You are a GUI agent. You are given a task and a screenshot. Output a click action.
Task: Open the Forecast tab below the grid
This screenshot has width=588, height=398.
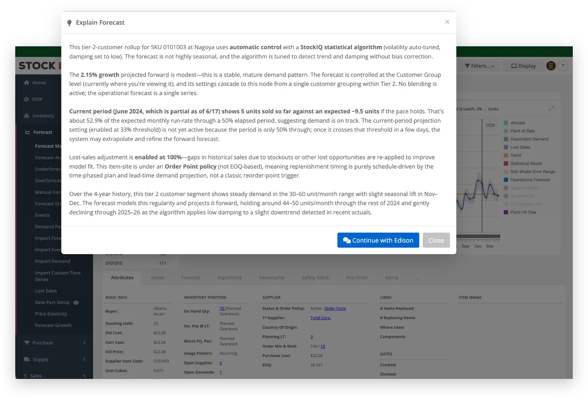click(191, 278)
